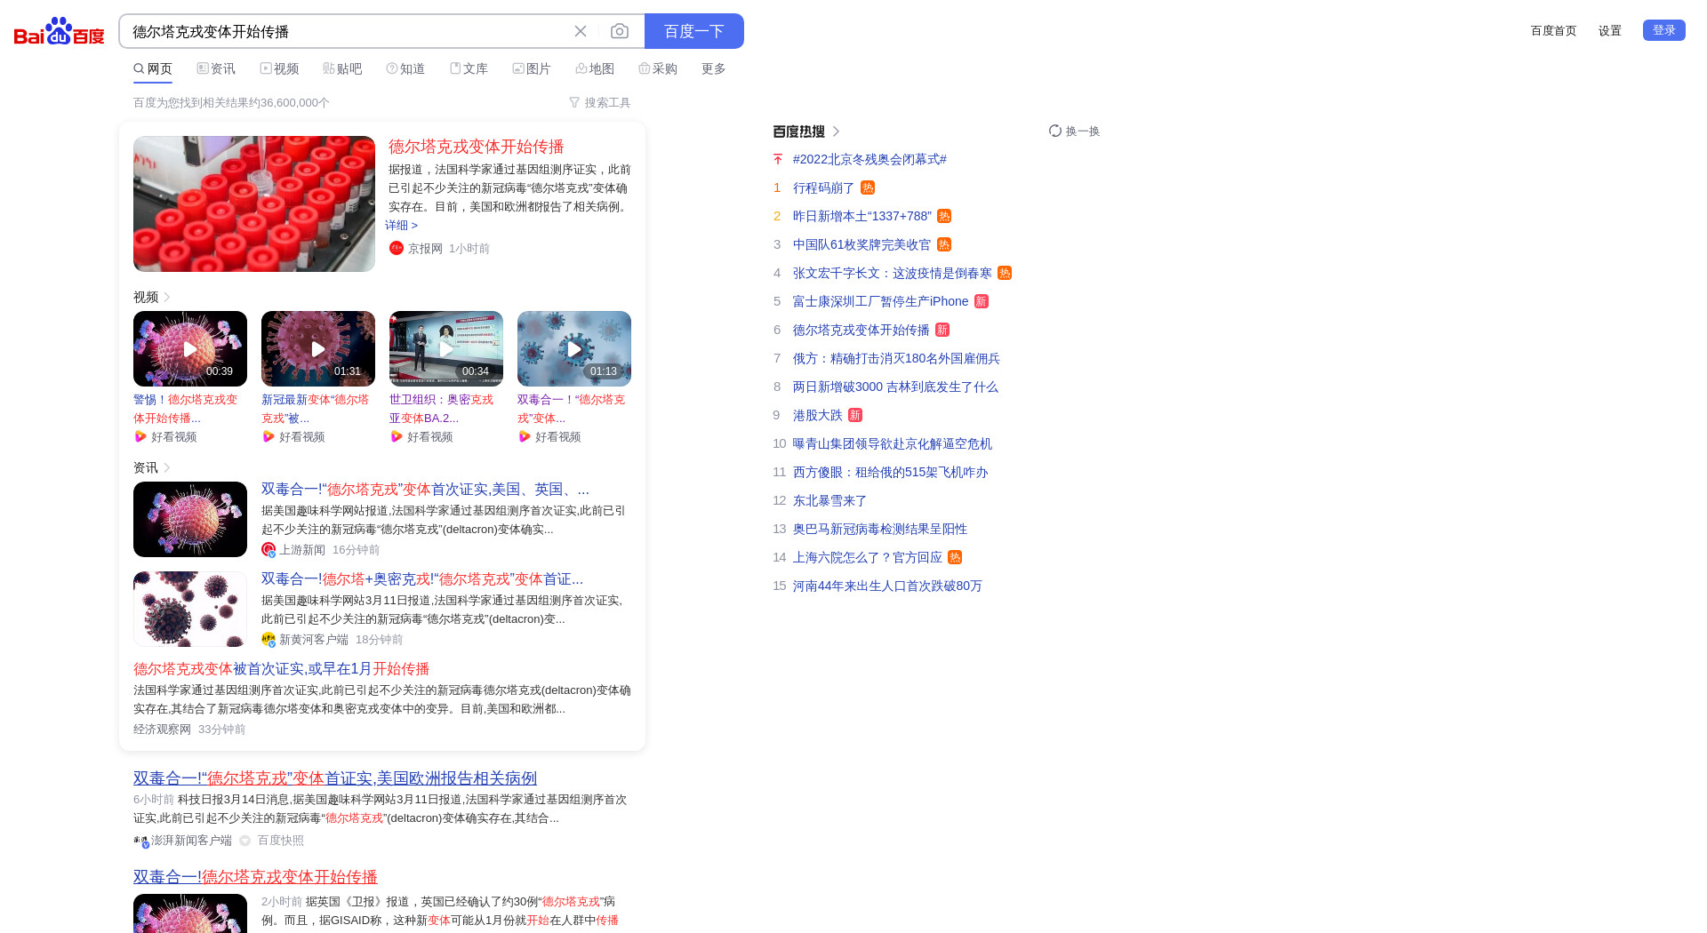Image resolution: width=1707 pixels, height=933 pixels.
Task: Open pinned topic #2022北京冬残奥会闭幕式#
Action: pyautogui.click(x=870, y=159)
